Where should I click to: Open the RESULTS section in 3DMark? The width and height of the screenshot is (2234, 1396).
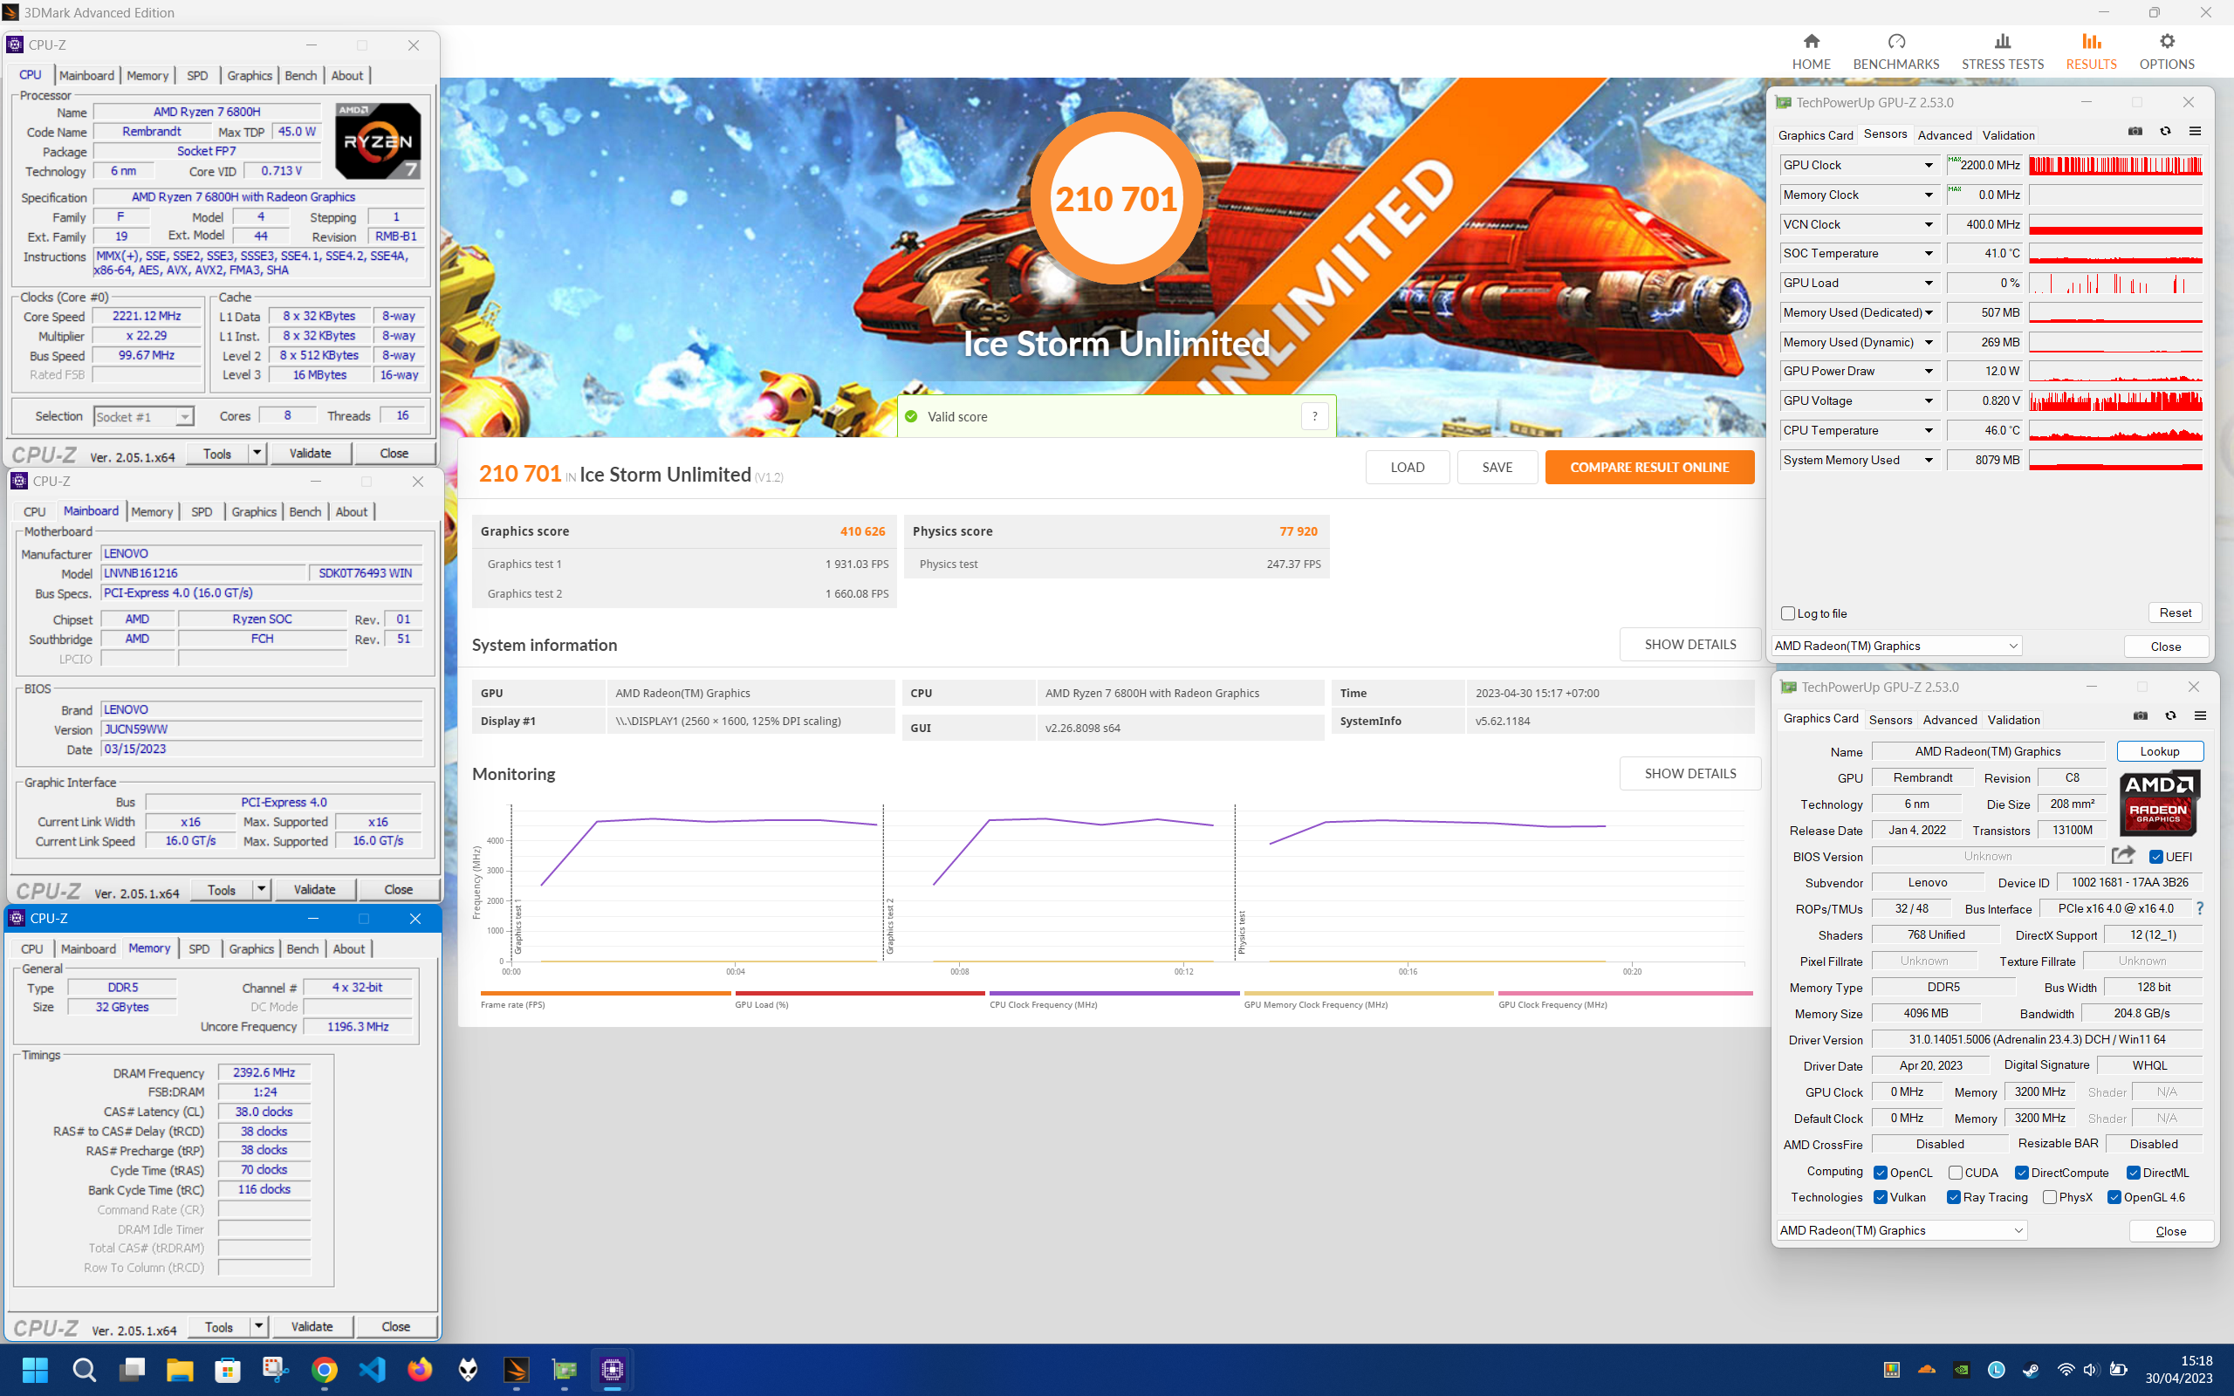click(x=2090, y=51)
